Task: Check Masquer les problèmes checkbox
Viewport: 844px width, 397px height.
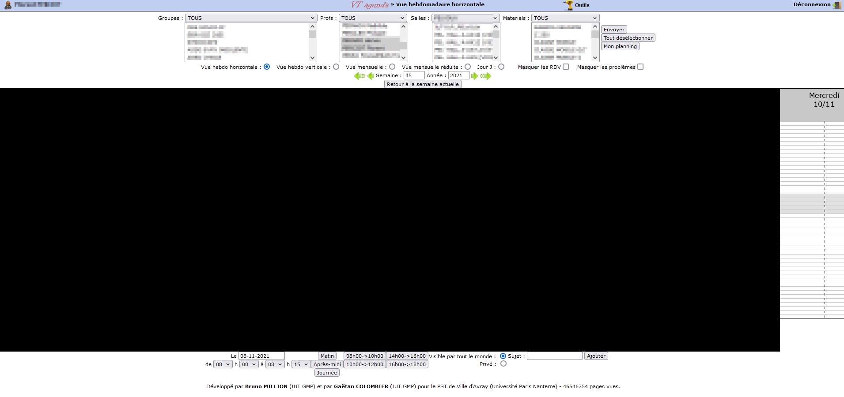Action: (x=640, y=67)
